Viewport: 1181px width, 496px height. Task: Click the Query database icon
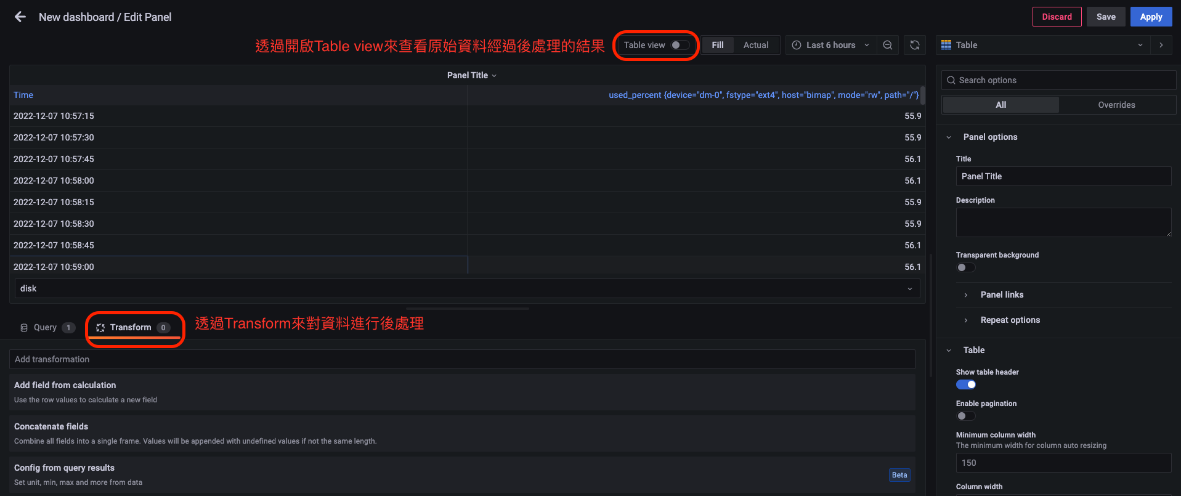24,328
